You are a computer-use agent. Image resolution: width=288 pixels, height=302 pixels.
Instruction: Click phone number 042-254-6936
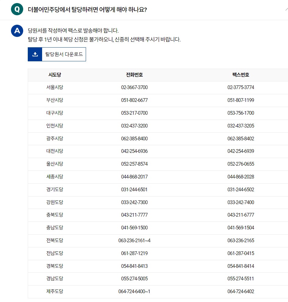(x=134, y=151)
